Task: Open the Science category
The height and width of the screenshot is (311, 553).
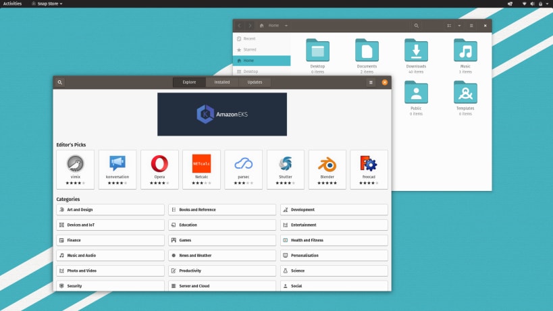Action: [x=334, y=271]
